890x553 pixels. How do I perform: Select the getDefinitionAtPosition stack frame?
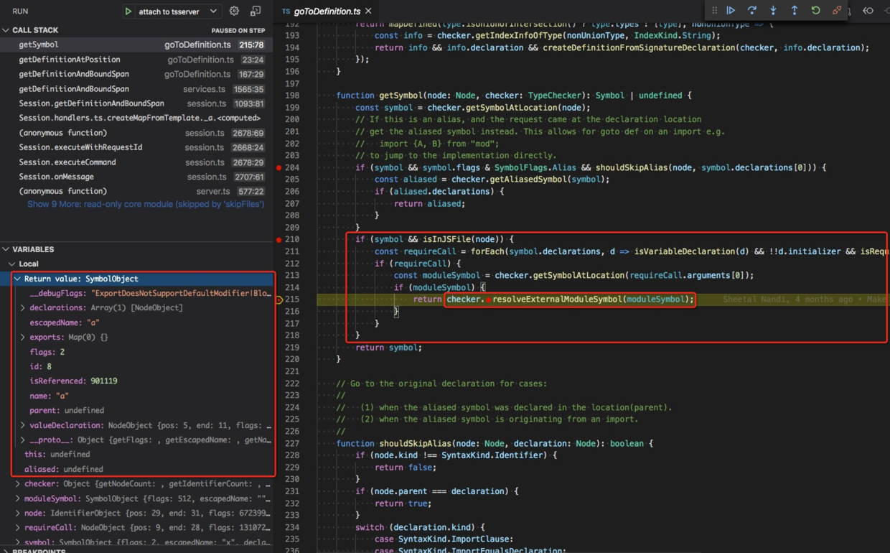click(70, 60)
